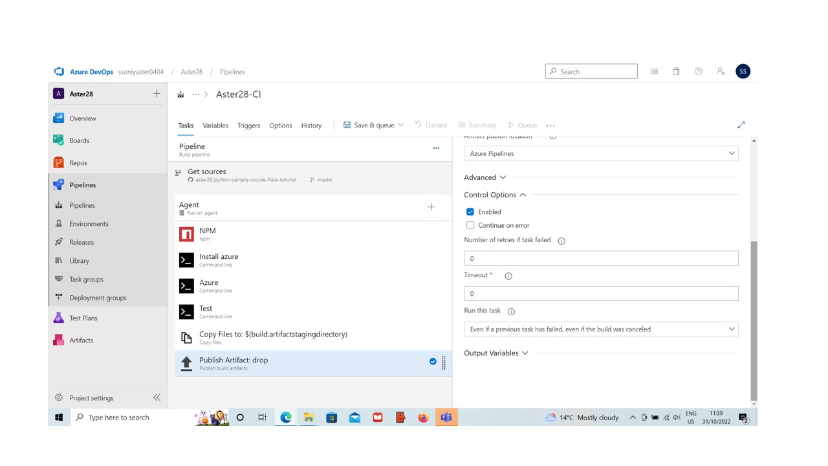This screenshot has height=466, width=828.
Task: Click the Save & queue button
Action: point(369,125)
